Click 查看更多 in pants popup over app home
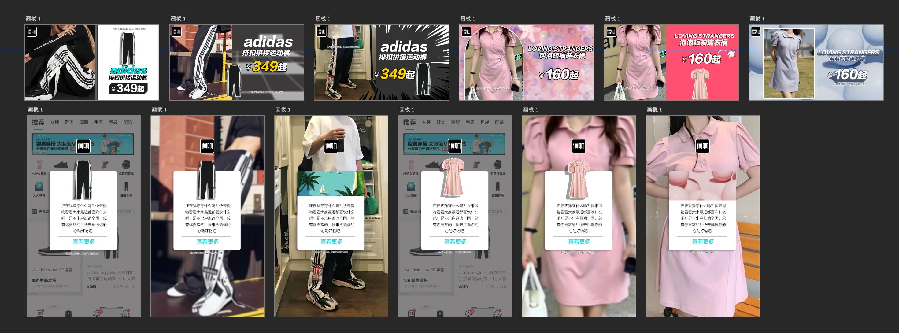This screenshot has width=899, height=333. point(84,242)
